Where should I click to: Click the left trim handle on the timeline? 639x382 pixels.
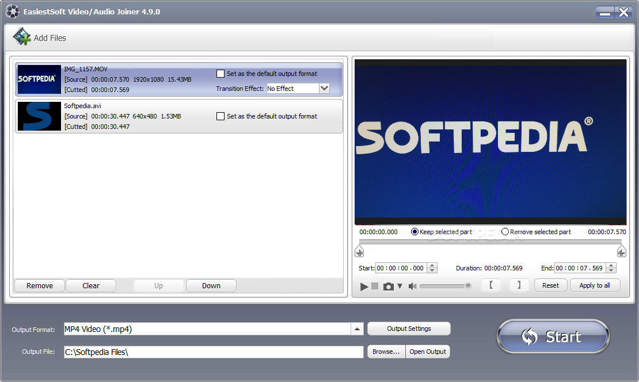tap(359, 251)
